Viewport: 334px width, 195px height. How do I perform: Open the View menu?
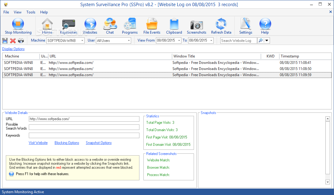(x=18, y=12)
